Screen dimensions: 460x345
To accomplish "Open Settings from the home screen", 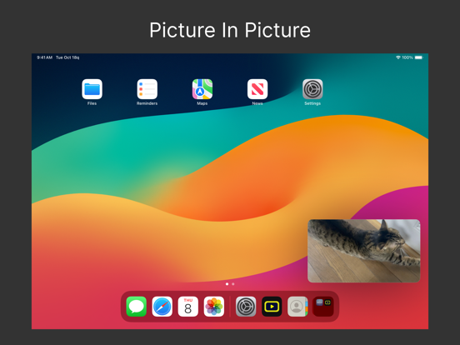I will [x=312, y=89].
